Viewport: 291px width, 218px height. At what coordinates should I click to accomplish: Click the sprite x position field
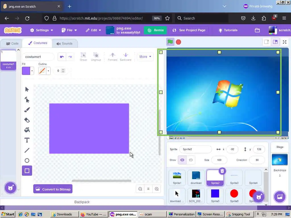232,149
